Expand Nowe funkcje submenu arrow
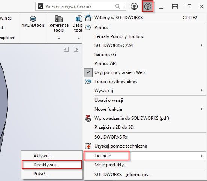Screen dimensions: 207x181 (202, 109)
